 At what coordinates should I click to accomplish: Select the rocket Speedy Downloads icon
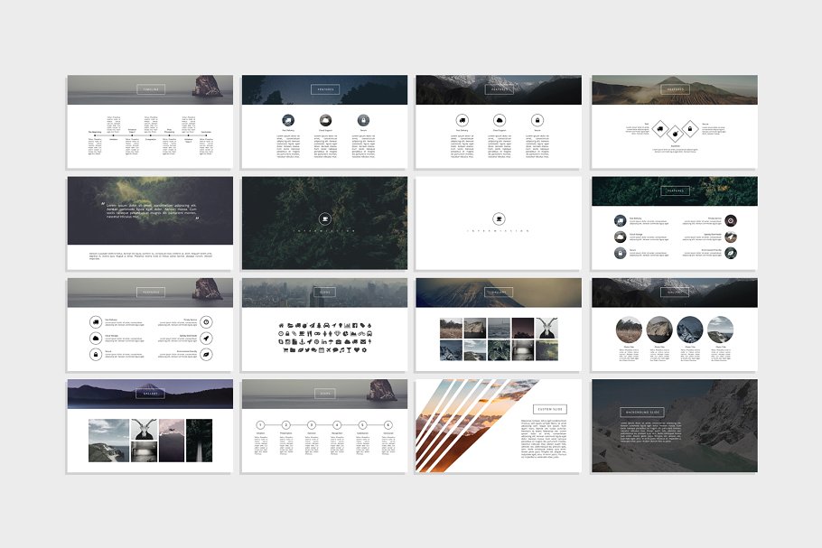coord(207,338)
